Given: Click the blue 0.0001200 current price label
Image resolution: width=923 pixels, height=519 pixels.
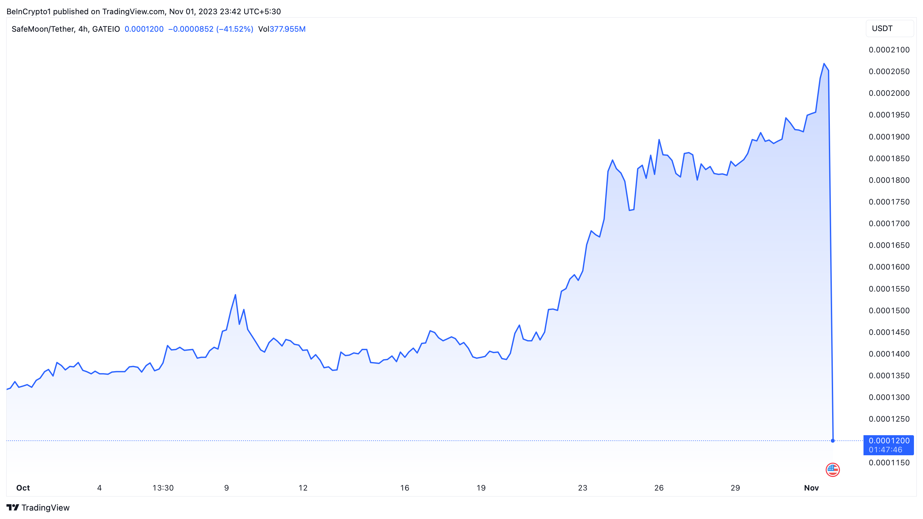Looking at the screenshot, I should point(889,440).
